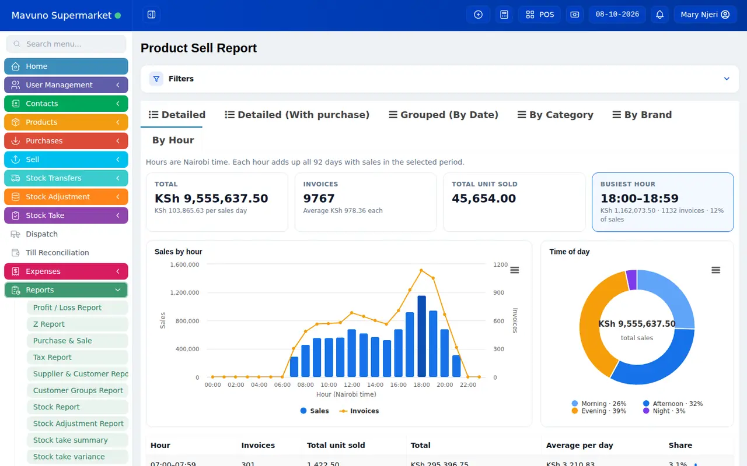Toggle Afternoon segment in donut legend
The width and height of the screenshot is (747, 466).
click(672, 404)
